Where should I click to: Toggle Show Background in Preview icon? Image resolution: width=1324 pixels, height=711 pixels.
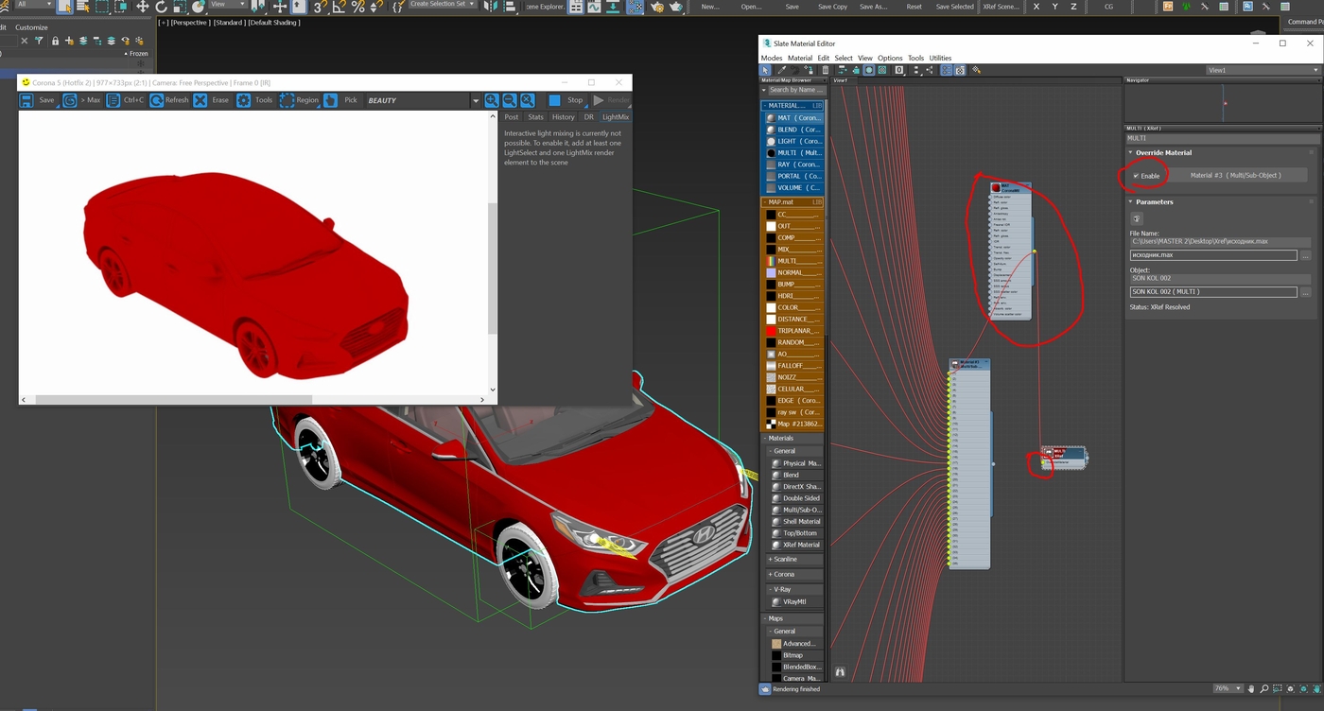pos(882,70)
